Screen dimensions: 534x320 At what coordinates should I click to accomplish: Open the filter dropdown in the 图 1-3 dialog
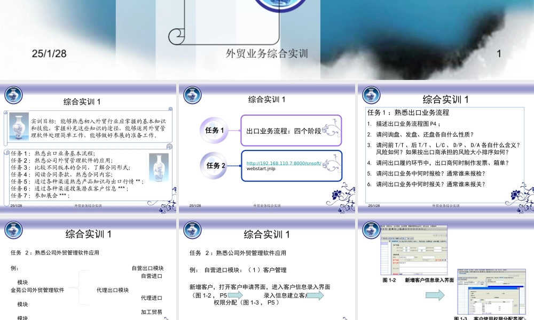[x=481, y=300]
